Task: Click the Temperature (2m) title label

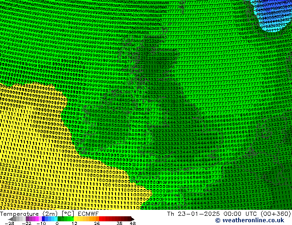Action: click(x=29, y=214)
